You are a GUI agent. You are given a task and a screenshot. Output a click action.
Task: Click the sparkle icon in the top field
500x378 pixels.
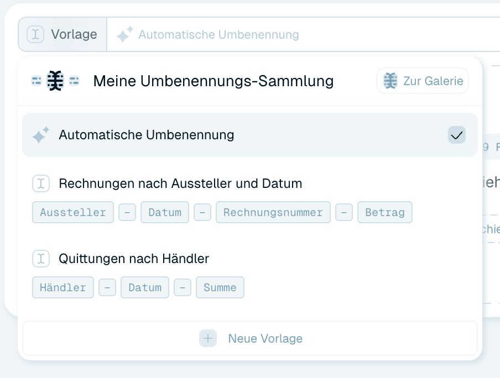point(124,34)
